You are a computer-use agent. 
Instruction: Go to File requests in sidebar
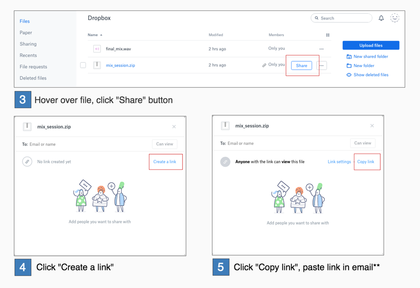pos(33,66)
